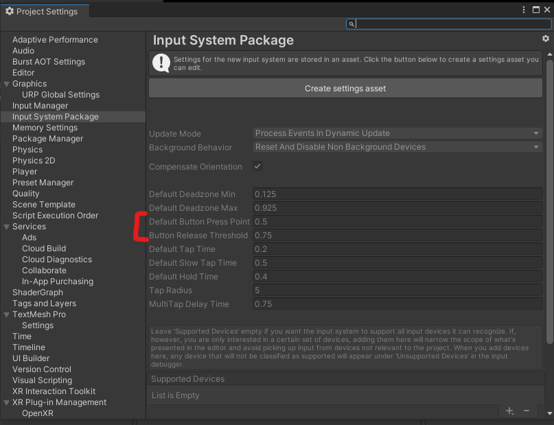Click the Default Button Press Point field

click(x=397, y=222)
